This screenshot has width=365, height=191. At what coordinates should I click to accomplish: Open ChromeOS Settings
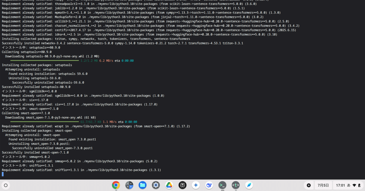point(156,185)
